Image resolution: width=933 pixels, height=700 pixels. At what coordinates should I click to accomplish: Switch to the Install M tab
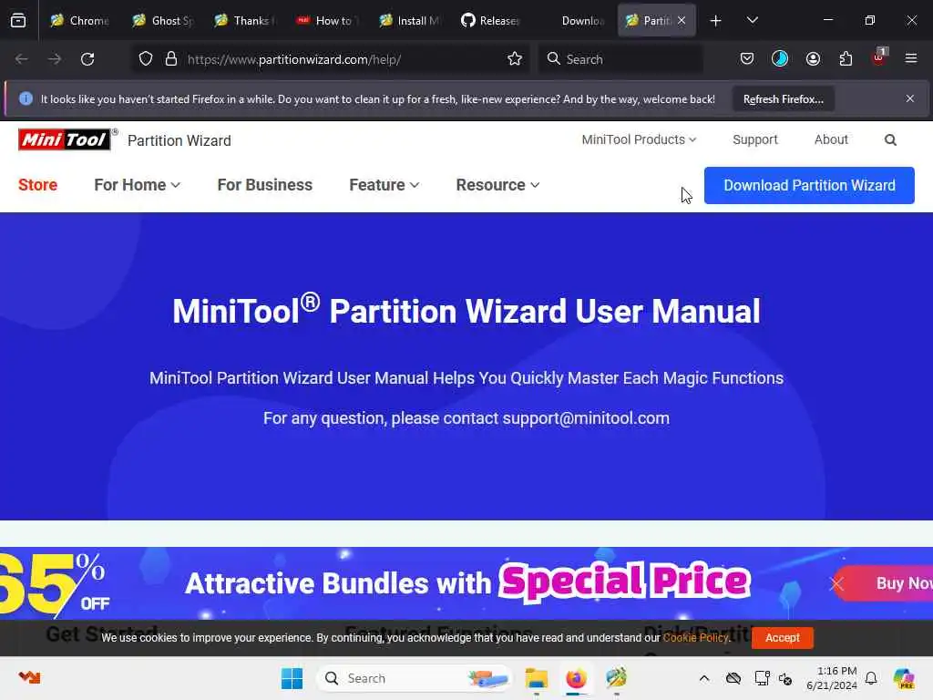click(x=409, y=20)
